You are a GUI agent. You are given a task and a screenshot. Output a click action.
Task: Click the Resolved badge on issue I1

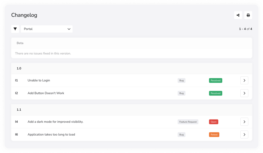click(x=216, y=81)
